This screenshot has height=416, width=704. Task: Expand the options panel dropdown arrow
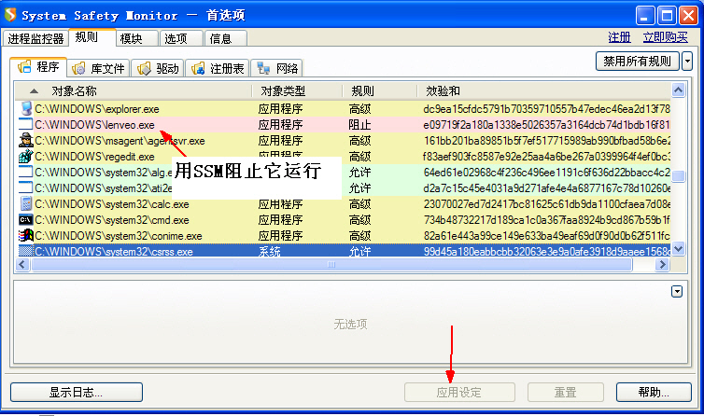pyautogui.click(x=677, y=292)
